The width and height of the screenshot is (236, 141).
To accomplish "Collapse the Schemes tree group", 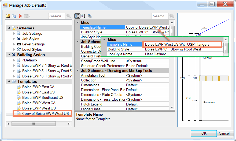I will click(9, 28).
